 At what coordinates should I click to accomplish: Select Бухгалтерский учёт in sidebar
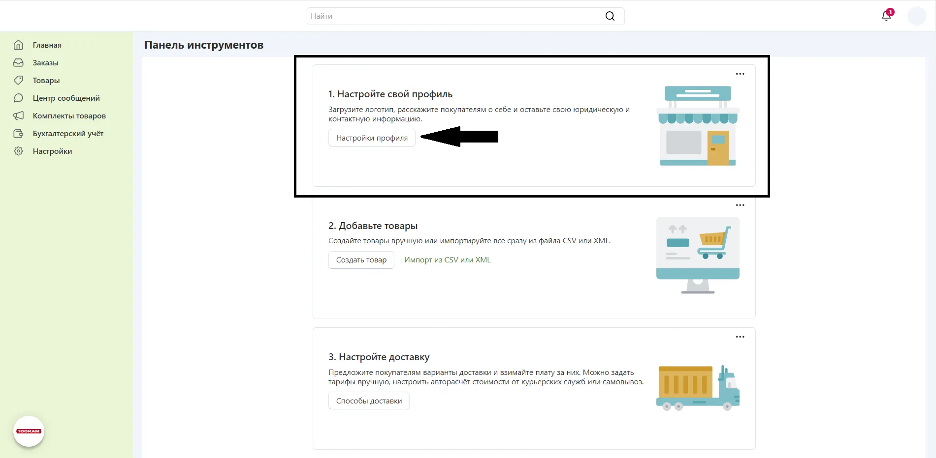[x=68, y=134]
